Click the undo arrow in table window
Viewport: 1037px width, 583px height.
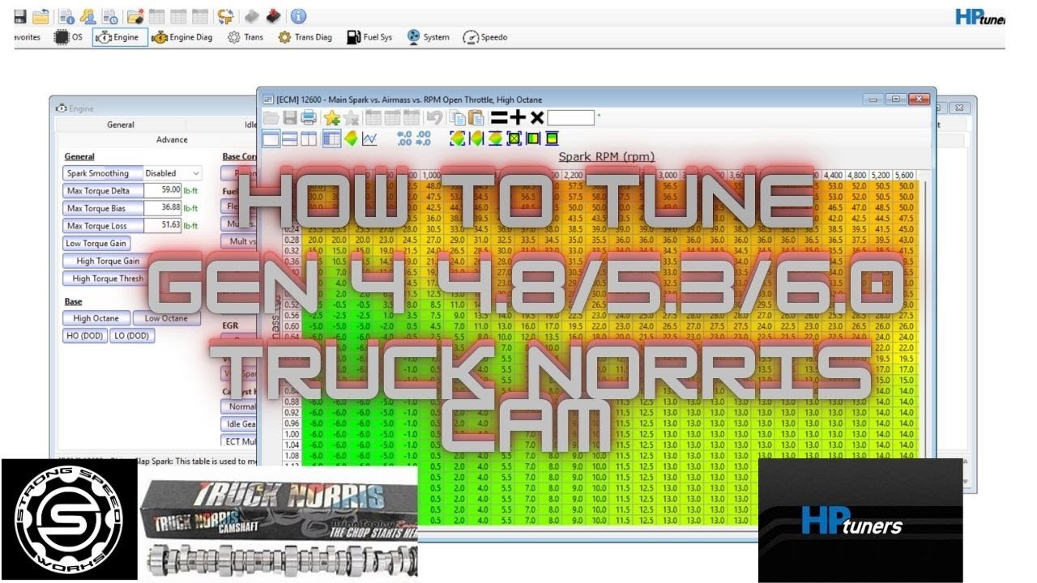(434, 118)
